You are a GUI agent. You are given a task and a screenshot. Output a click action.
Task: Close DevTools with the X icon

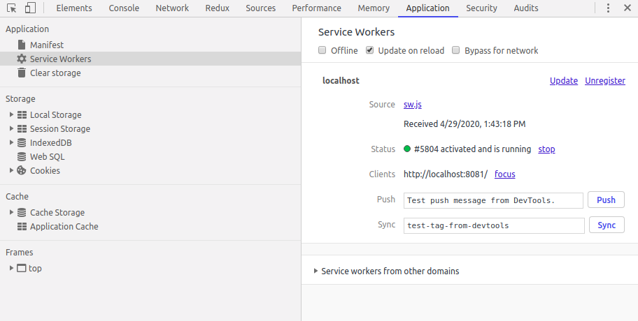coord(626,8)
